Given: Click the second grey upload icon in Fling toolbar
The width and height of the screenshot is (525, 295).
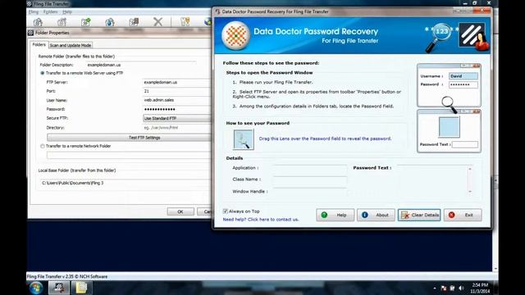Looking at the screenshot, I should coord(62,22).
